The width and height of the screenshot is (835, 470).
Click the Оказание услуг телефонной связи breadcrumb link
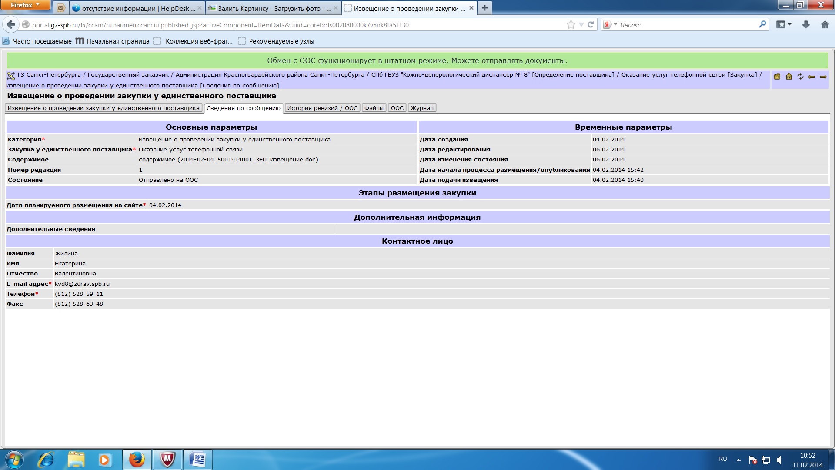click(x=674, y=75)
